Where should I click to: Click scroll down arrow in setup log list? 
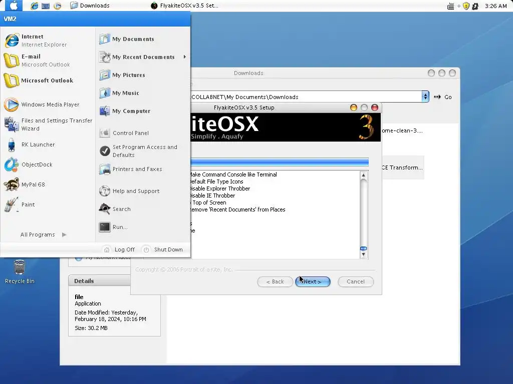coord(363,254)
